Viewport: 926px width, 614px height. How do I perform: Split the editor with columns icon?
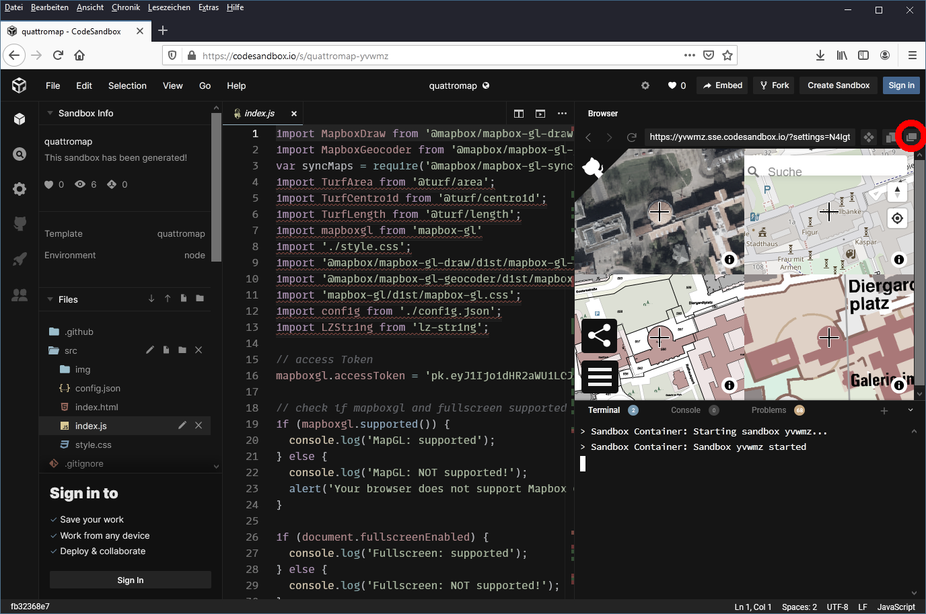coord(519,114)
